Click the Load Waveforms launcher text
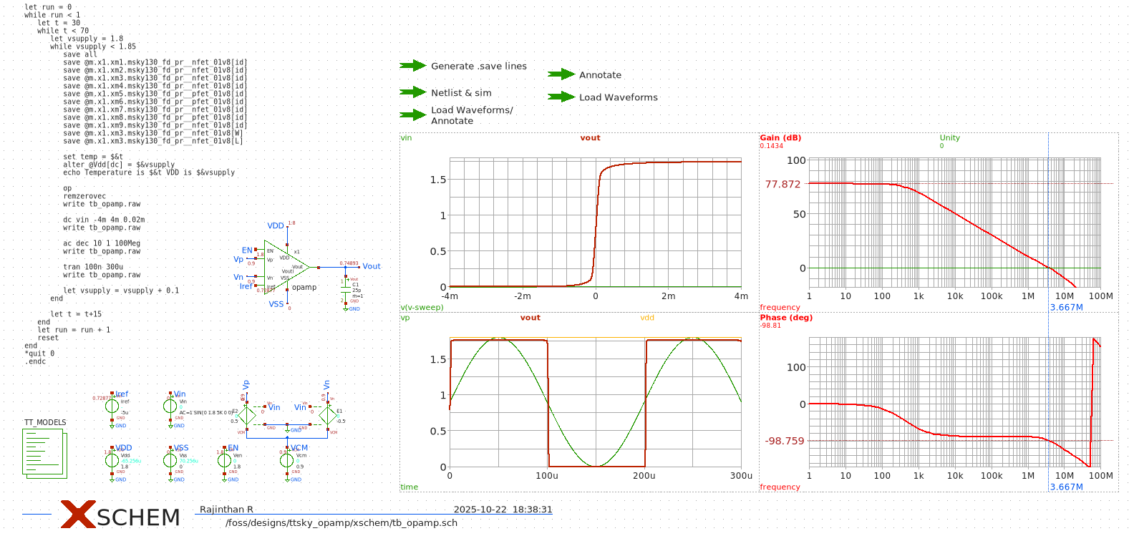 click(x=619, y=97)
